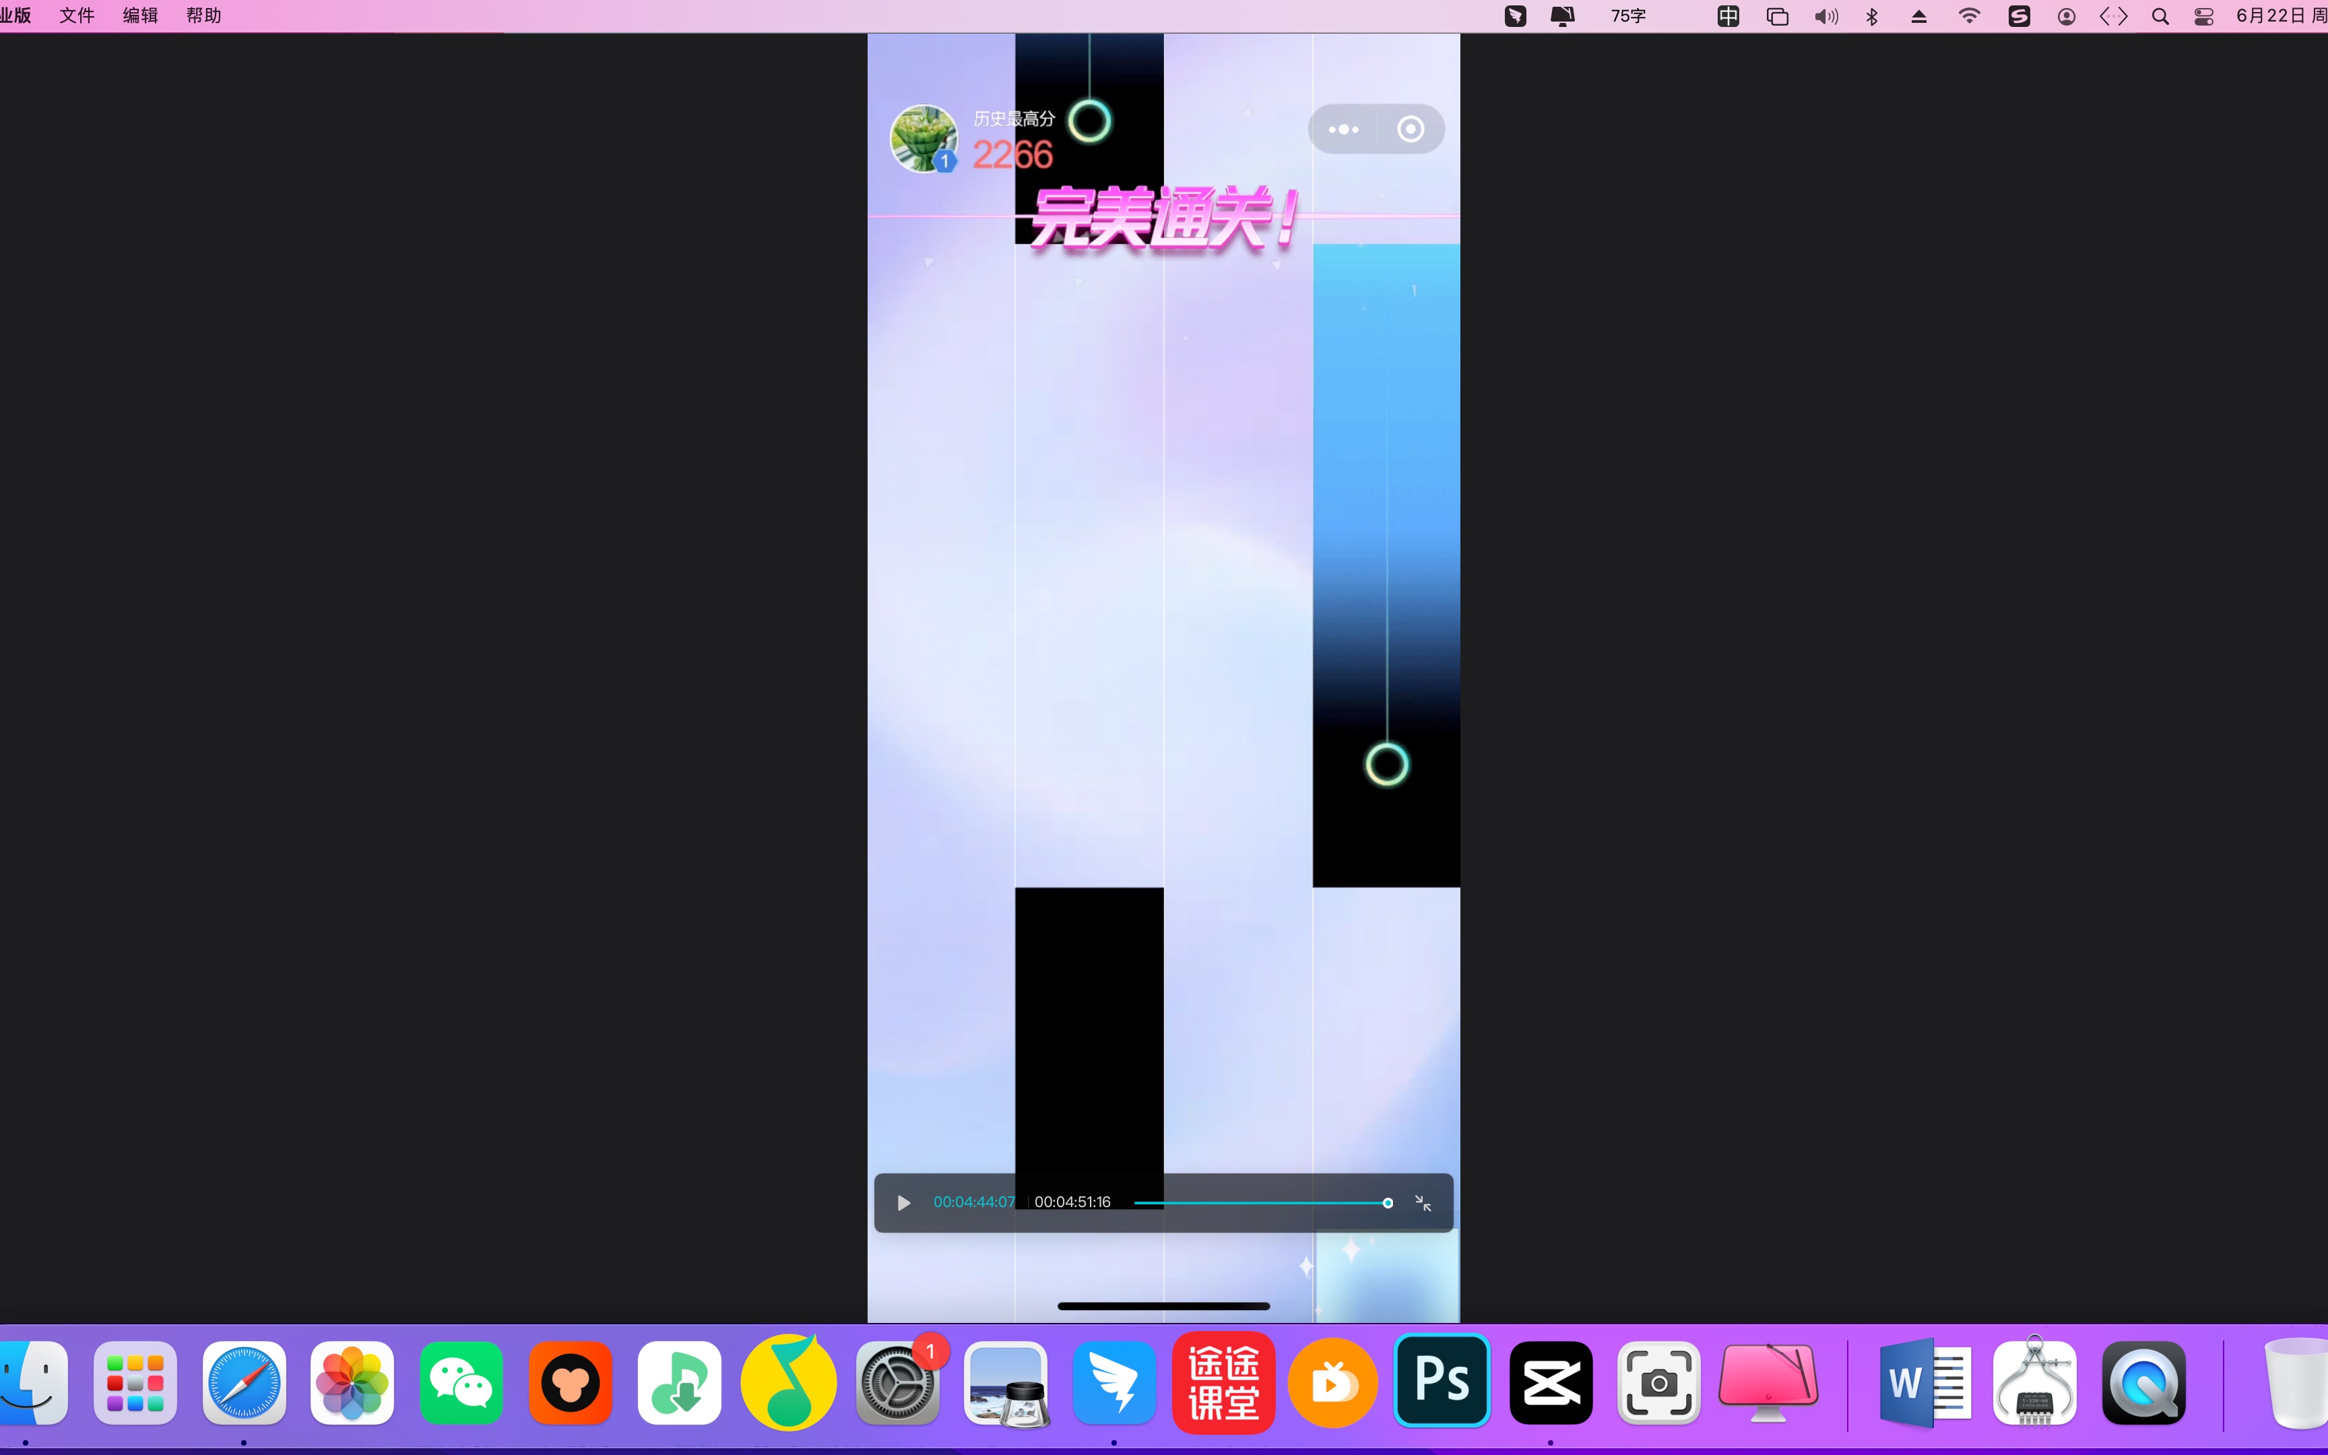2328x1455 pixels.
Task: Click the total duration 00:04:51:16
Action: (1072, 1202)
